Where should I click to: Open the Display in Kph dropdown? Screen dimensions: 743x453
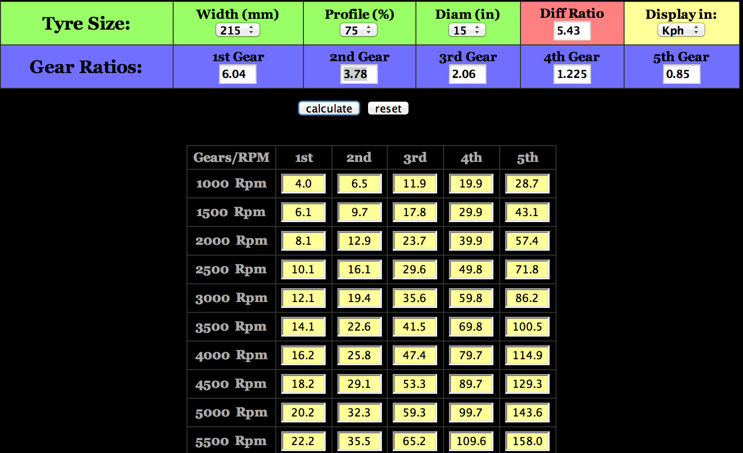point(681,30)
